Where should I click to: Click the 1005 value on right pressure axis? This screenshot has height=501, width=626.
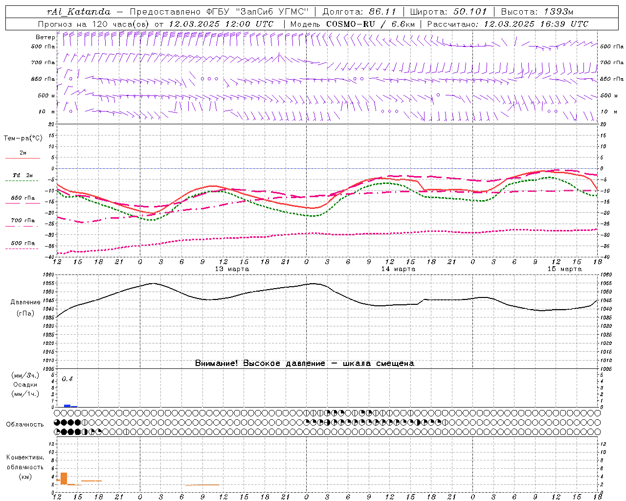click(606, 369)
